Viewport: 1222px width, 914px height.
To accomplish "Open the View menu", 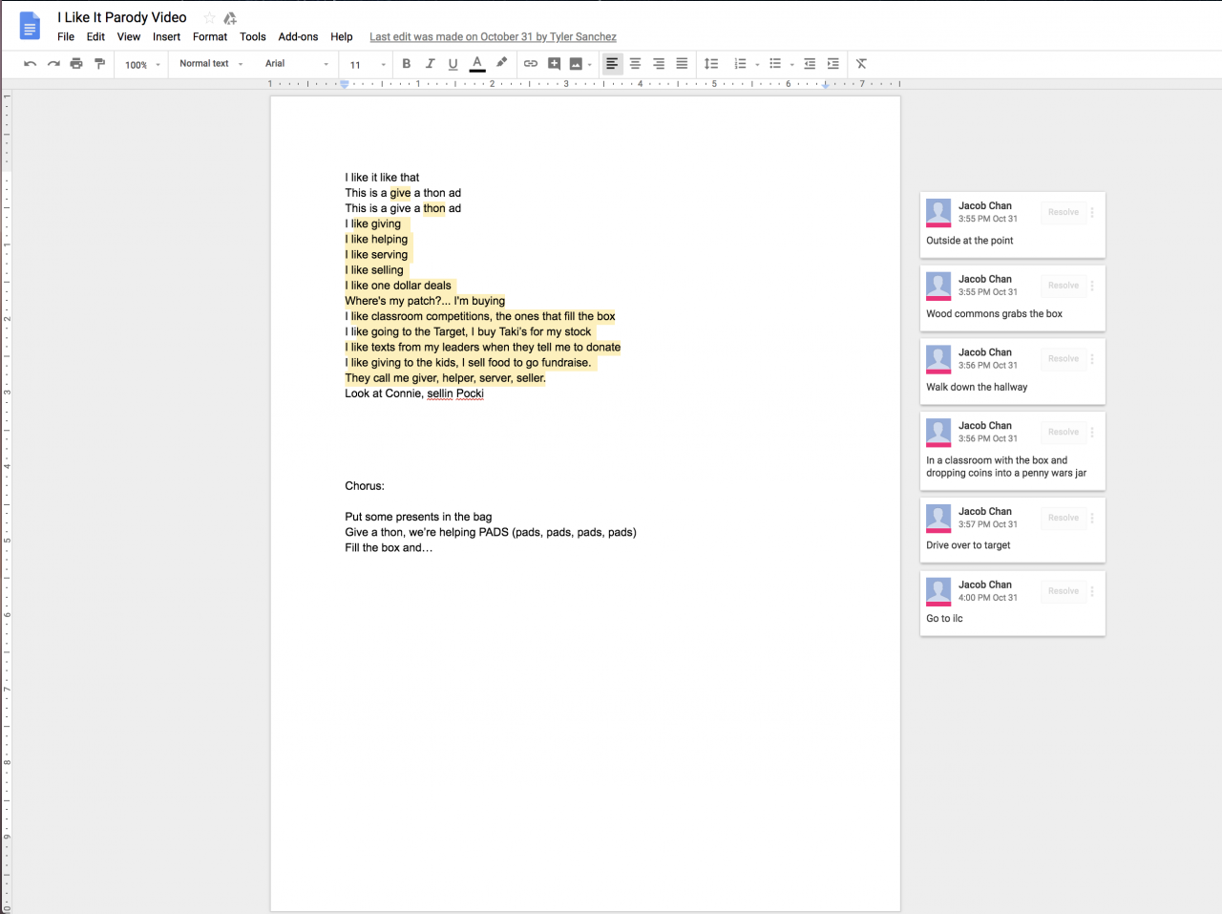I will point(129,37).
